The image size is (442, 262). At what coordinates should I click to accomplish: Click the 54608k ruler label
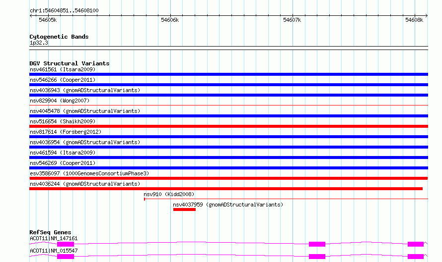(x=414, y=20)
